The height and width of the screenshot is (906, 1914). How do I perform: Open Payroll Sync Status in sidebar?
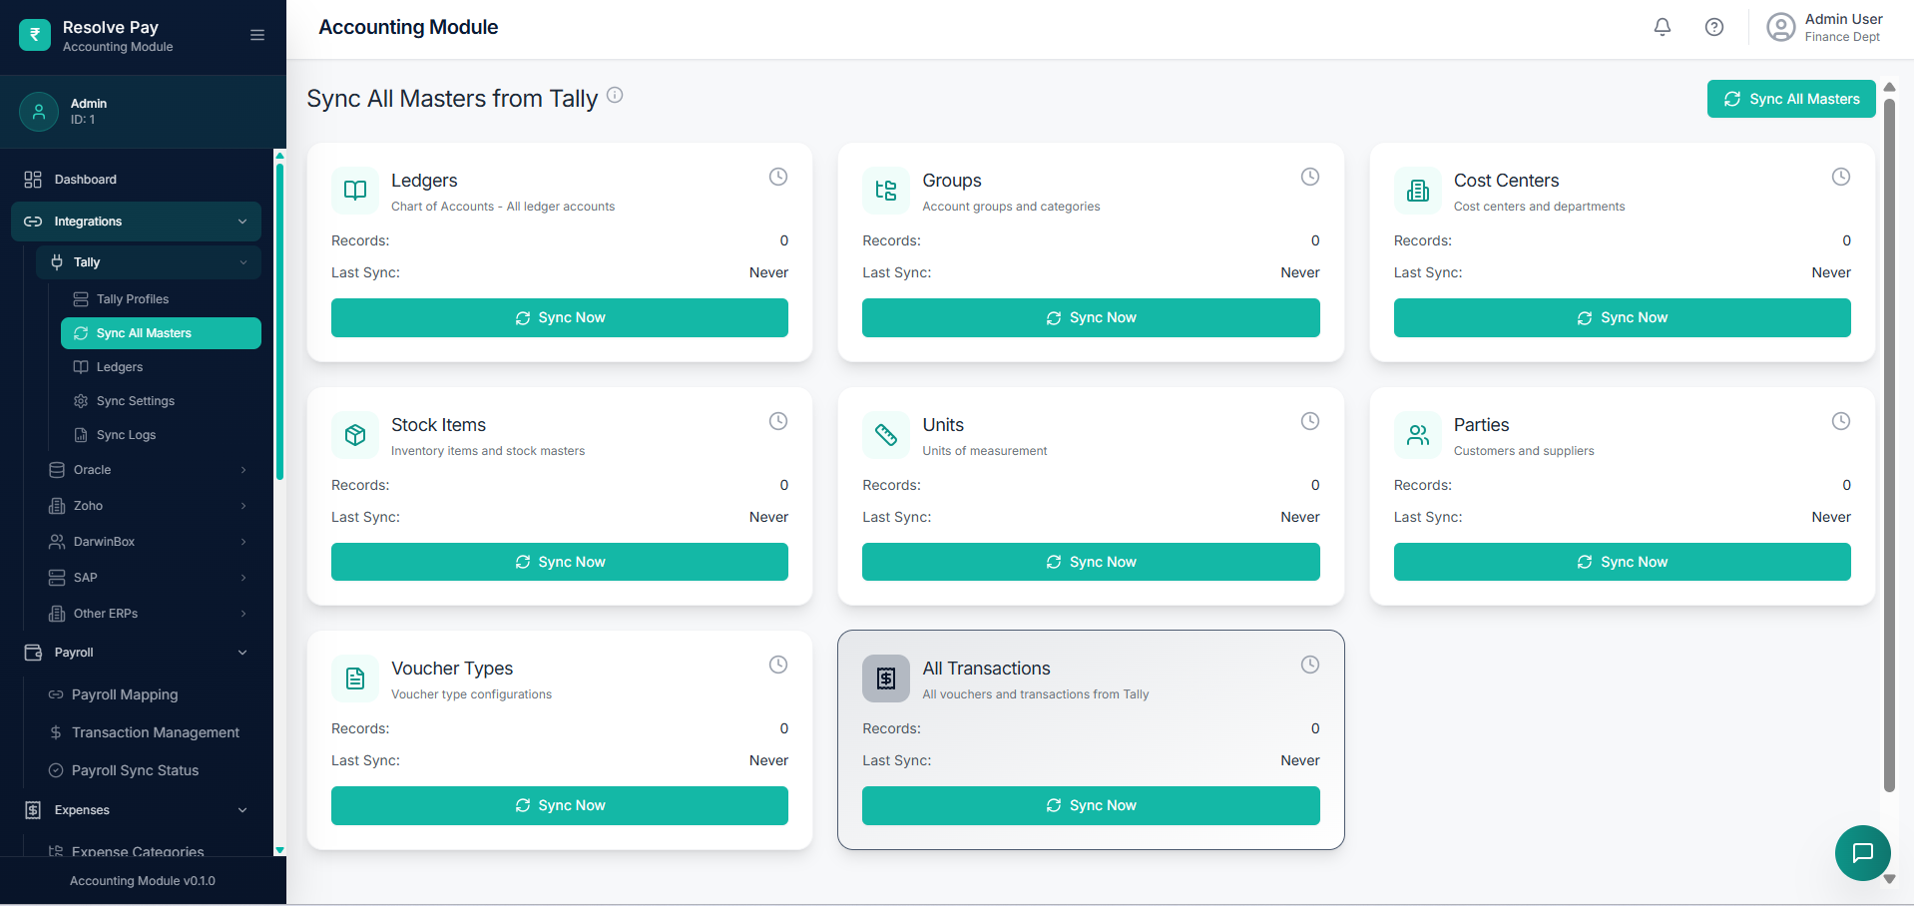click(x=149, y=770)
